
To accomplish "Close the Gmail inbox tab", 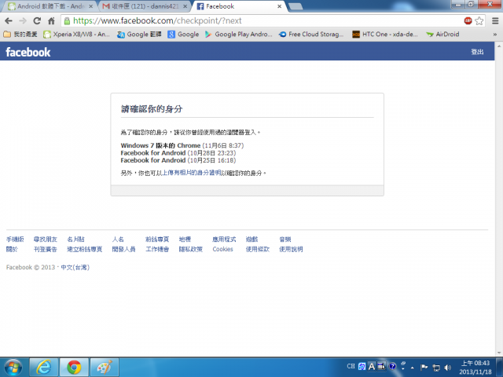I will click(185, 6).
